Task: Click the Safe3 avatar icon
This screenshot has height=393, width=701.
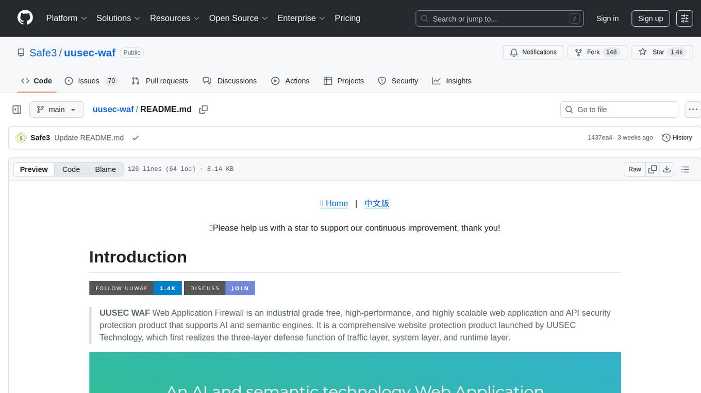Action: coord(21,138)
